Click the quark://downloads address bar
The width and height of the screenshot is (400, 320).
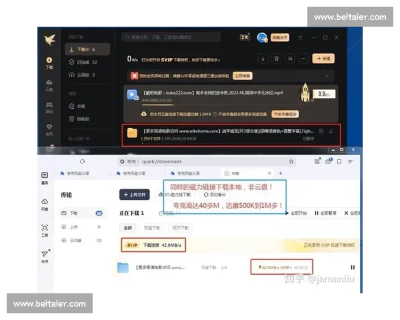(207, 161)
